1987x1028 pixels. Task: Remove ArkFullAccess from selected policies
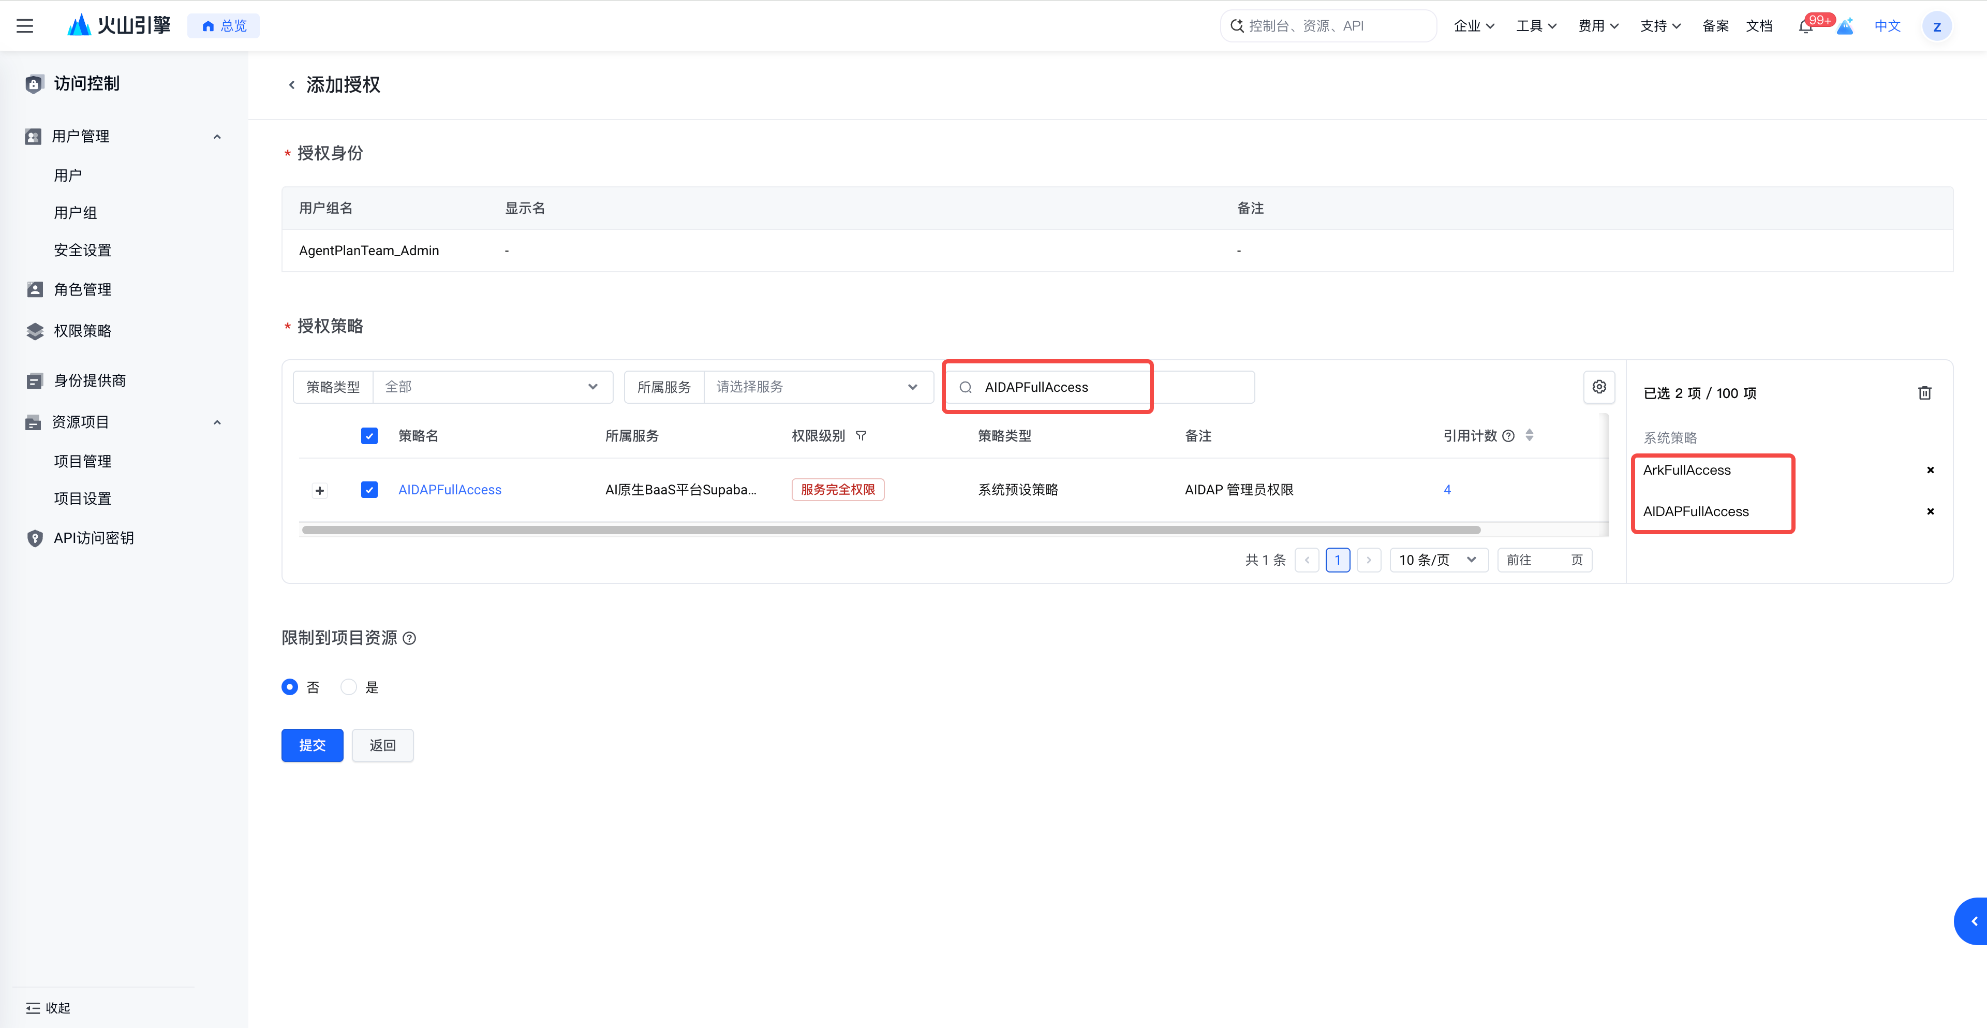(1930, 470)
